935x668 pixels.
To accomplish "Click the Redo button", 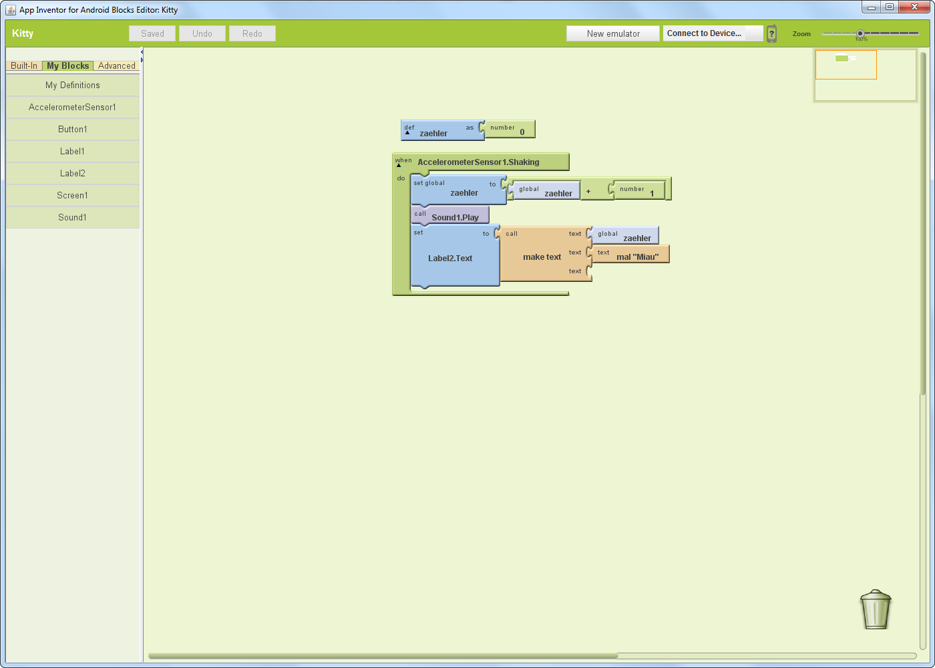I will [x=252, y=33].
